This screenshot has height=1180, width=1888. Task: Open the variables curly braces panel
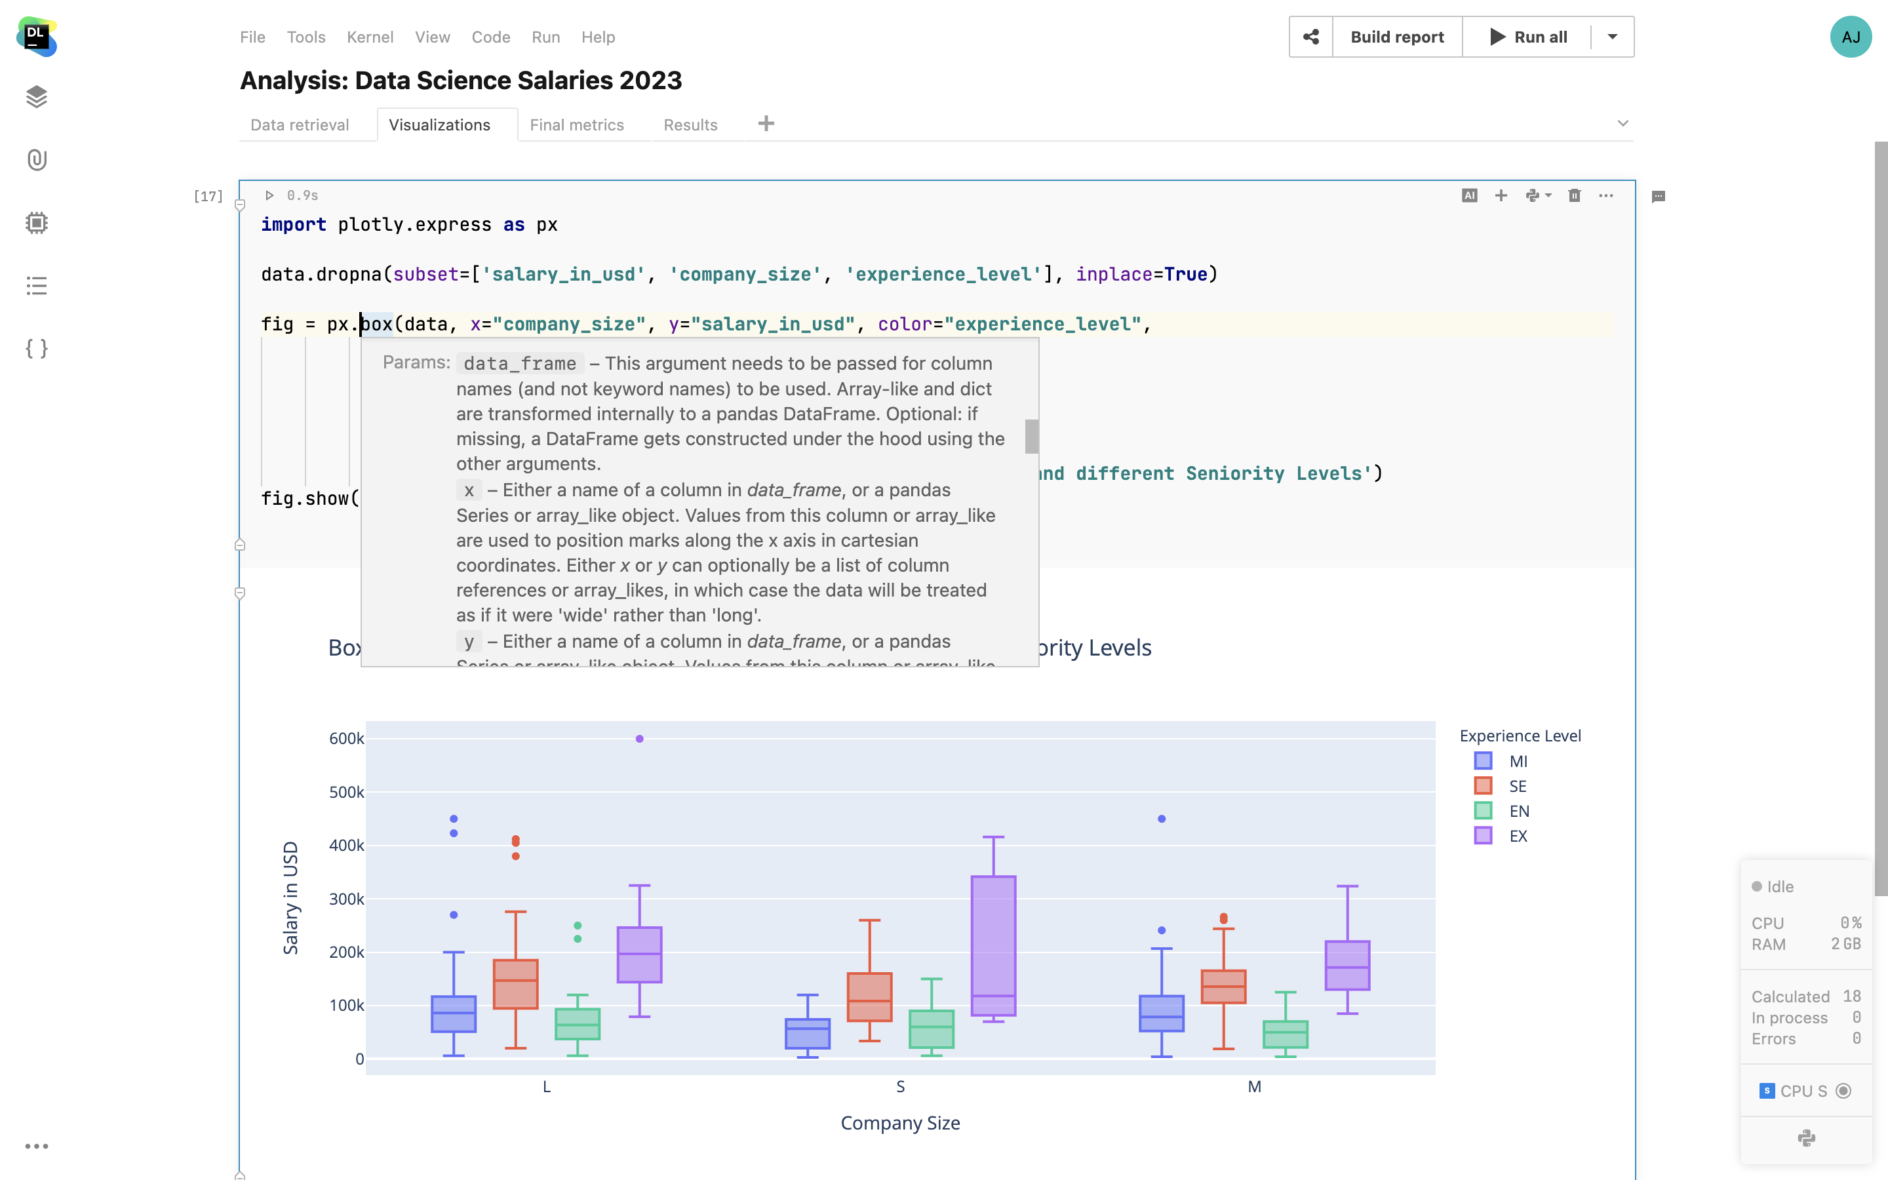(37, 348)
